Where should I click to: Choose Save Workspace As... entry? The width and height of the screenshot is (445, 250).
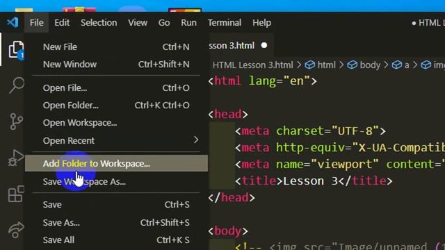[116, 181]
